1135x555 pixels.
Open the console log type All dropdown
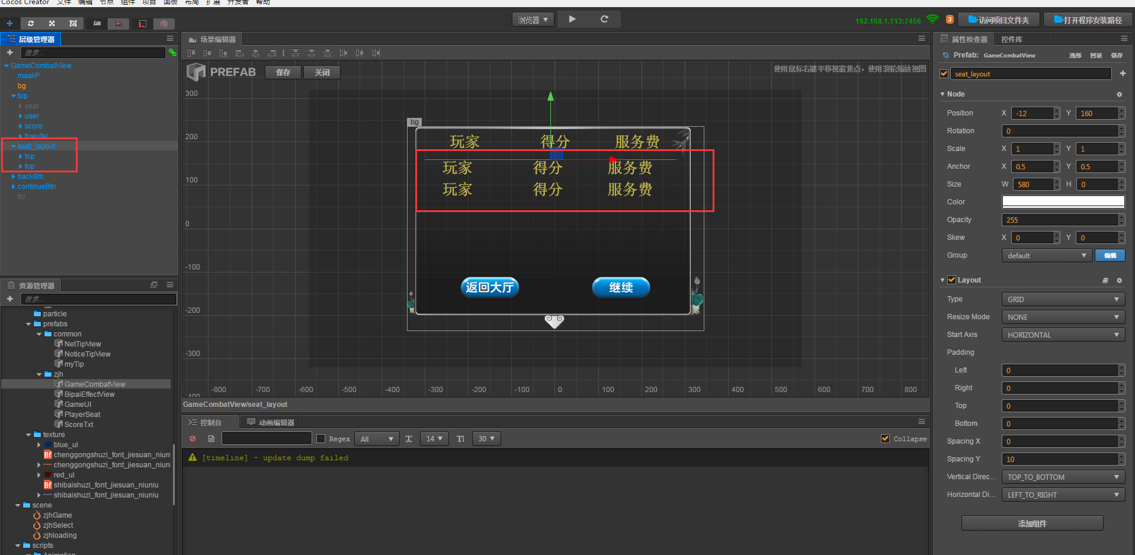377,439
